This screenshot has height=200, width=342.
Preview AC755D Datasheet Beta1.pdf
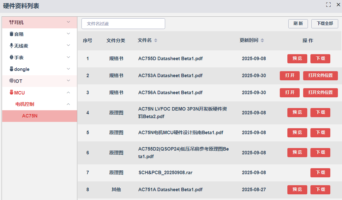pyautogui.click(x=297, y=59)
